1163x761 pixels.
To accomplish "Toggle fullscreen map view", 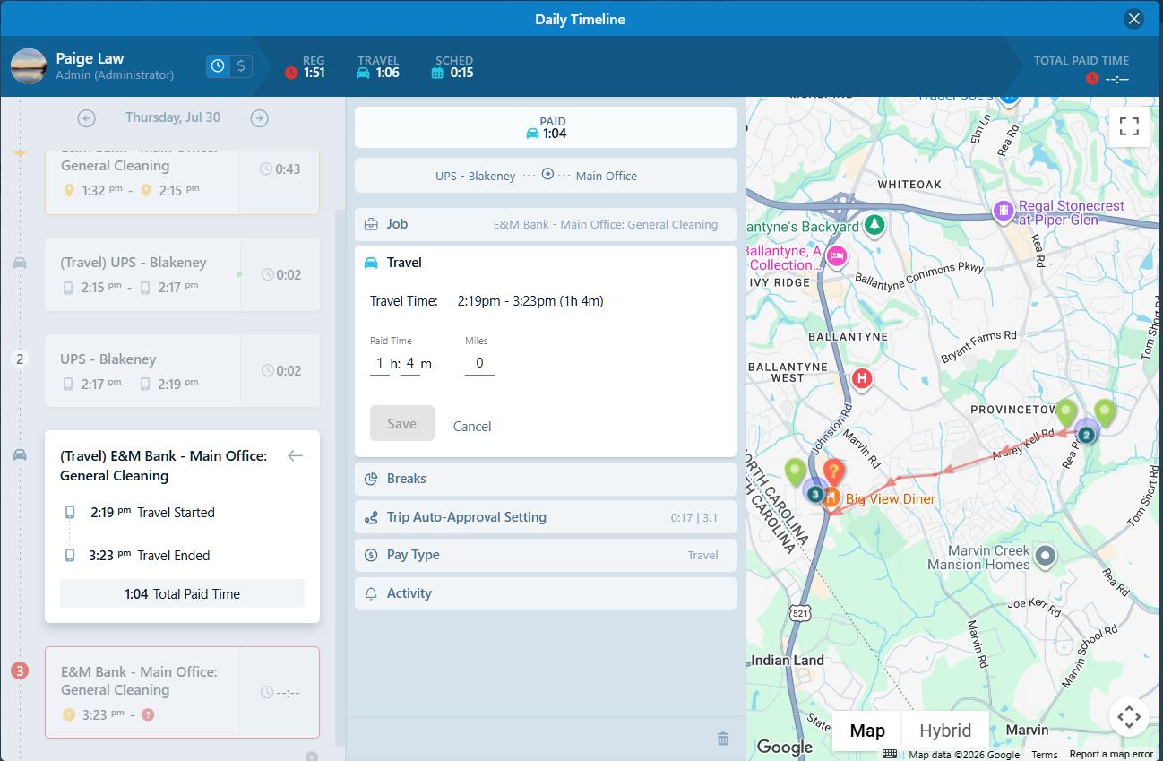I will click(1129, 126).
